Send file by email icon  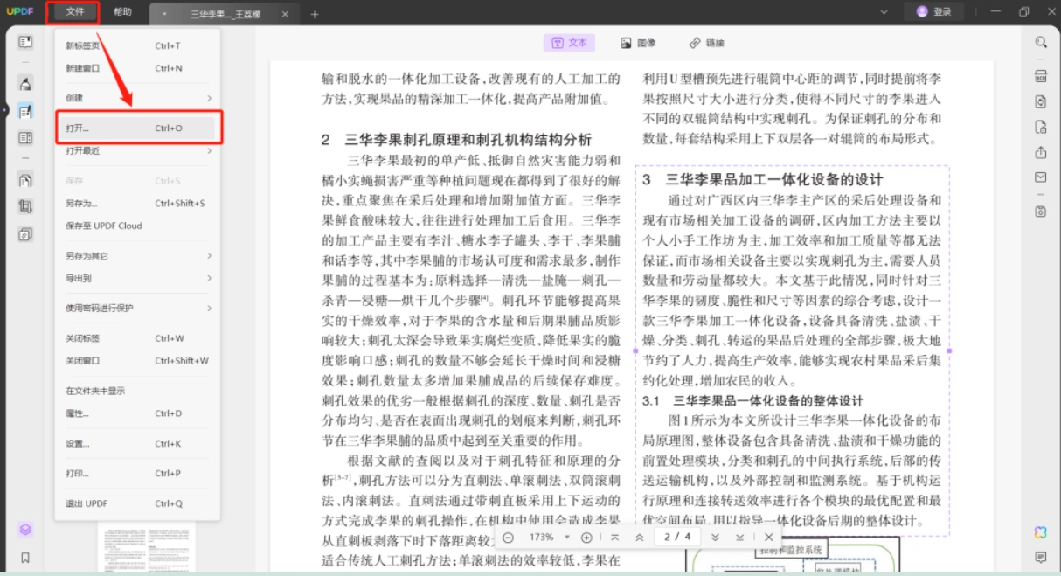coord(1040,177)
